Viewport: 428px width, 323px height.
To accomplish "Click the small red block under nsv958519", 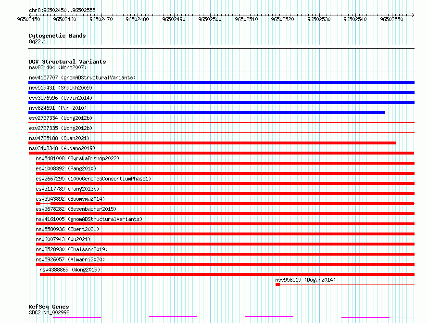I will [x=277, y=284].
